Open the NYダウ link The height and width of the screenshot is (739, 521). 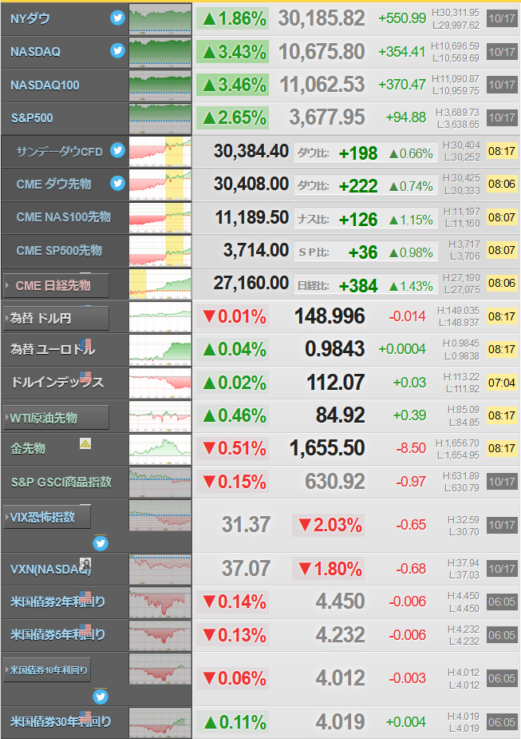point(30,19)
